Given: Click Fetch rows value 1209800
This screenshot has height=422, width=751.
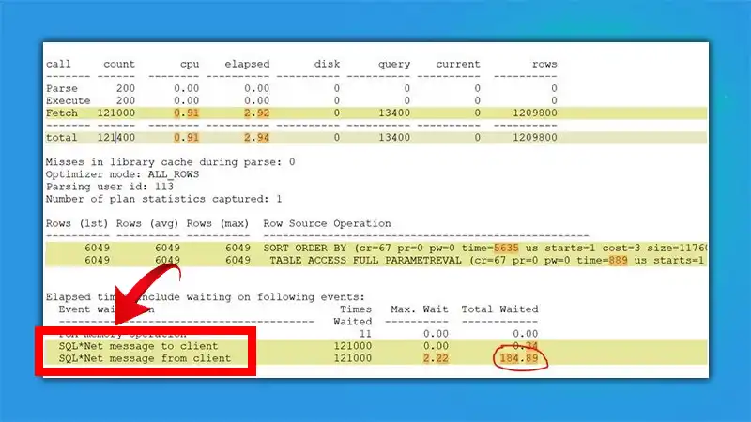Looking at the screenshot, I should pos(535,113).
